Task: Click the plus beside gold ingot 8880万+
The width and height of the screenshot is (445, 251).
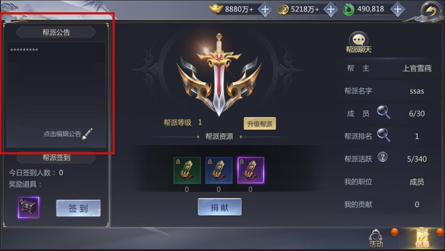Action: [265, 9]
